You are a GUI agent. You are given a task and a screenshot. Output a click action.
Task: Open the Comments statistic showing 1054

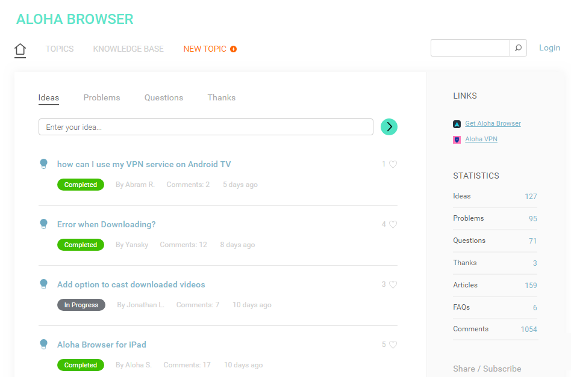(x=495, y=329)
